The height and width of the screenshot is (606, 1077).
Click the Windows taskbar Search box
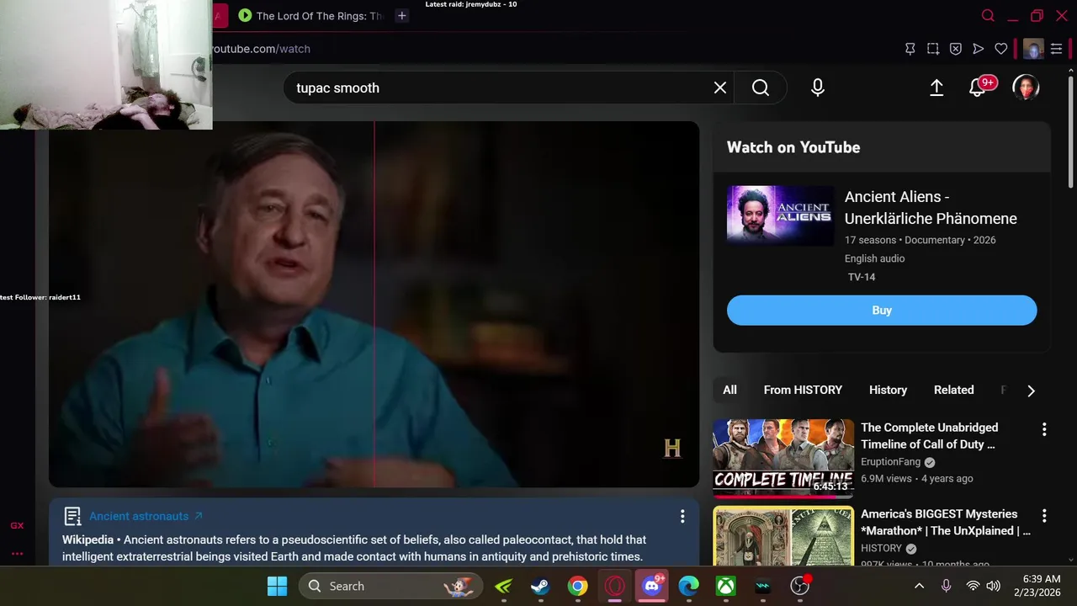tap(390, 586)
